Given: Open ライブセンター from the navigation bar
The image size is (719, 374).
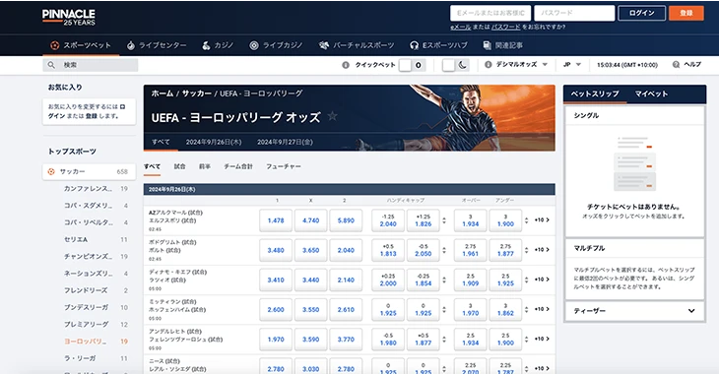Looking at the screenshot, I should 157,45.
